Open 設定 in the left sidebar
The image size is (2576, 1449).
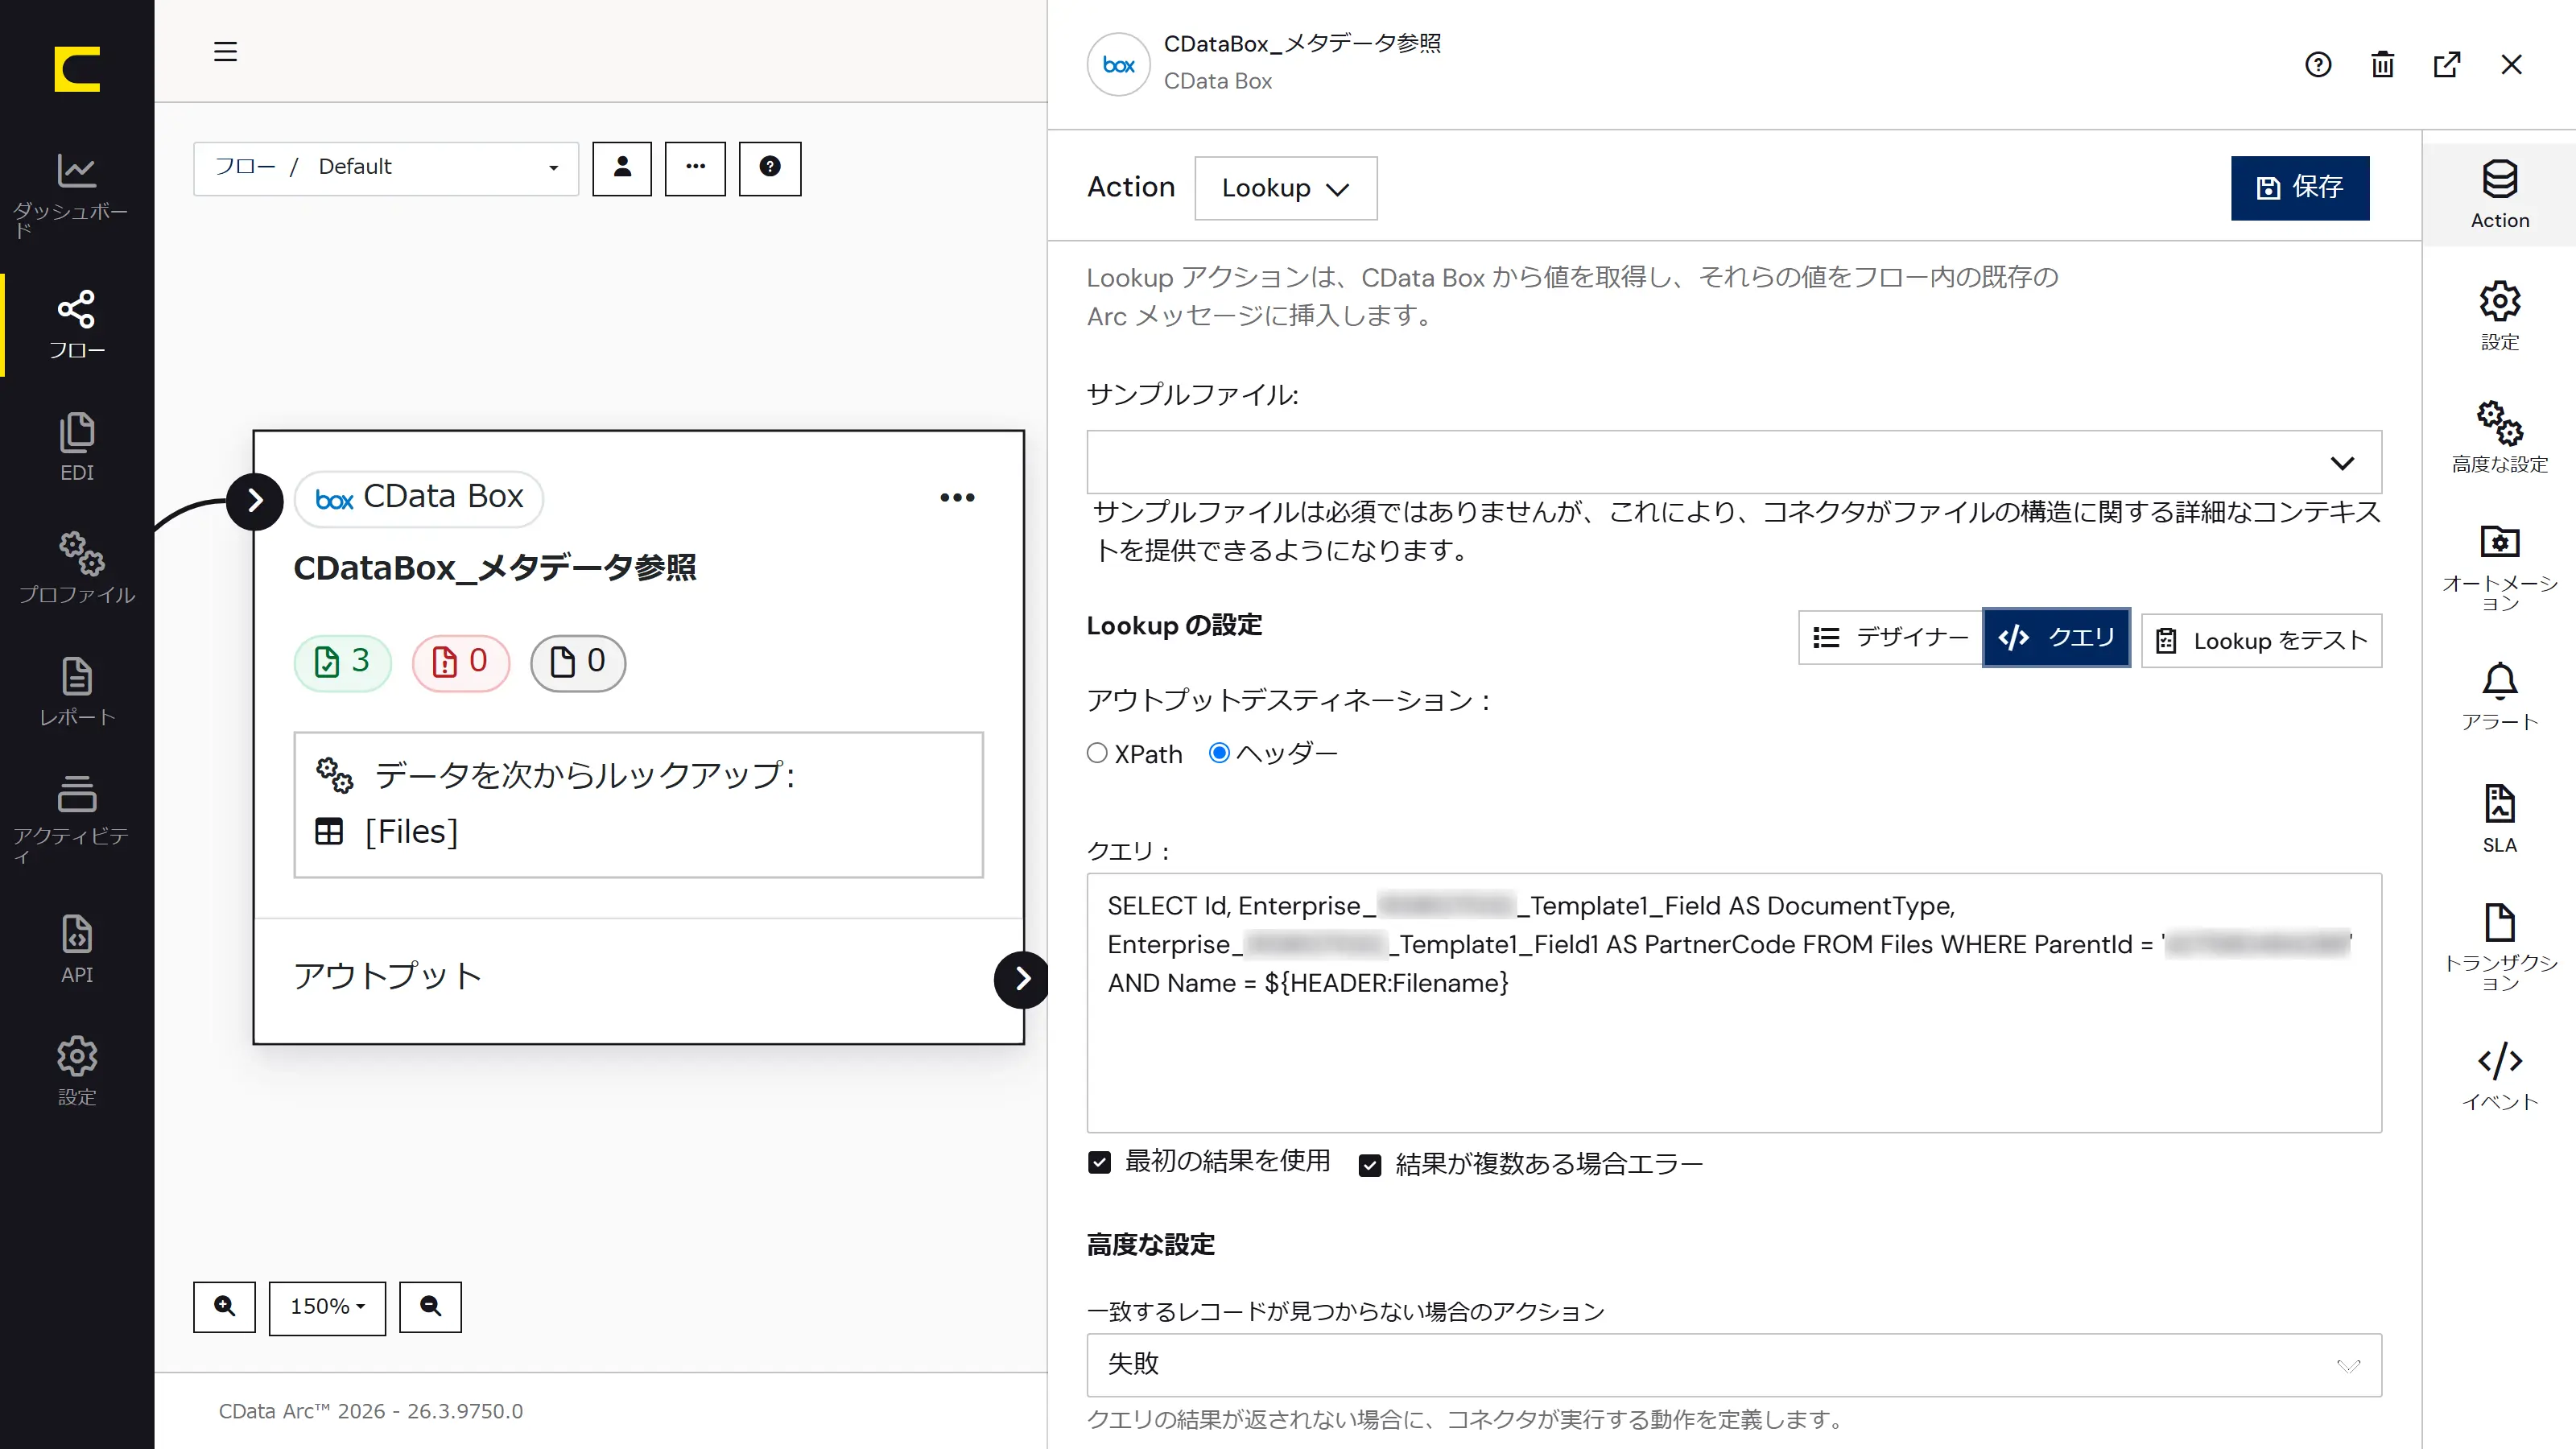(76, 1070)
